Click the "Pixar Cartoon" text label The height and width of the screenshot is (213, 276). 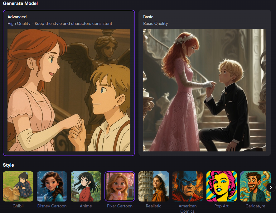pyautogui.click(x=120, y=206)
